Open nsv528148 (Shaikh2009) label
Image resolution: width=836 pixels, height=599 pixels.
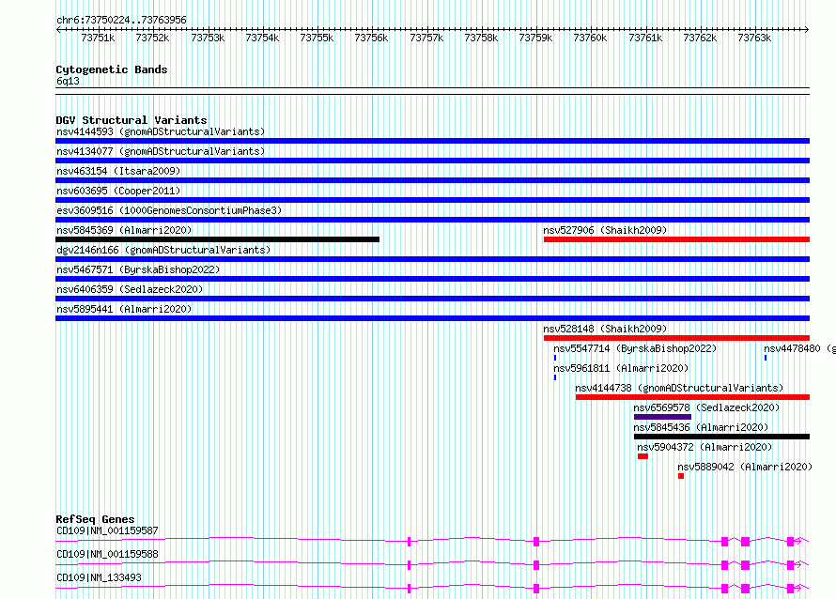click(x=605, y=329)
